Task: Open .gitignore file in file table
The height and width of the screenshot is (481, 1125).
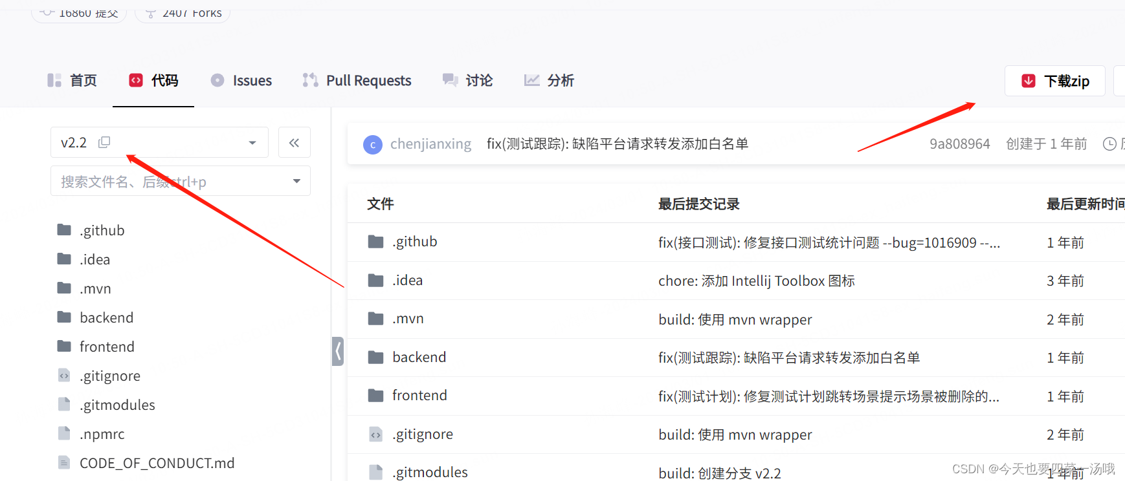Action: (x=423, y=434)
